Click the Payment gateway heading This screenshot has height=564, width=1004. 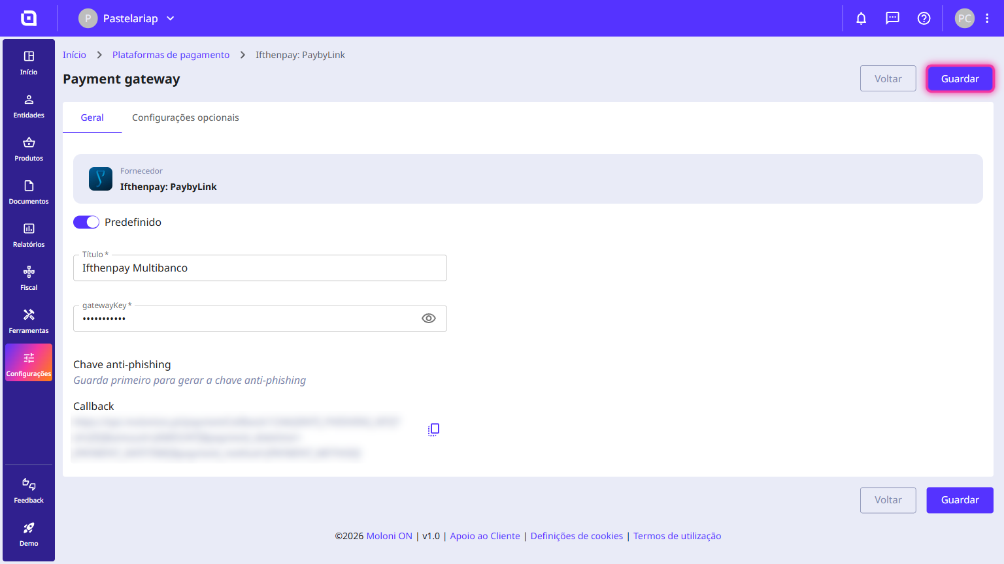click(x=122, y=79)
